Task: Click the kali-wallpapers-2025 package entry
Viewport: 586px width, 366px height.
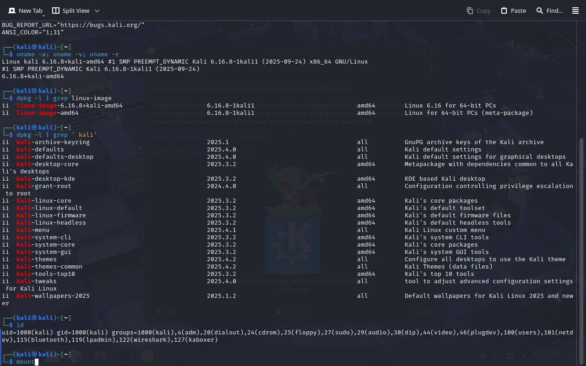Action: tap(53, 296)
